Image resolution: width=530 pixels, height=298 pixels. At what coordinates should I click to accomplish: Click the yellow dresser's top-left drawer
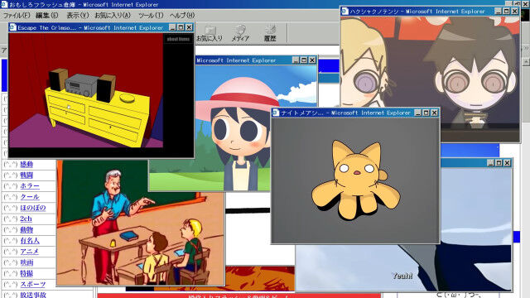pos(66,104)
